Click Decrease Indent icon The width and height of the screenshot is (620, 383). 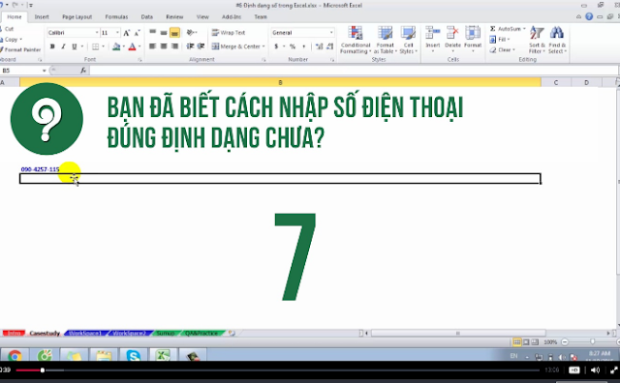[190, 46]
